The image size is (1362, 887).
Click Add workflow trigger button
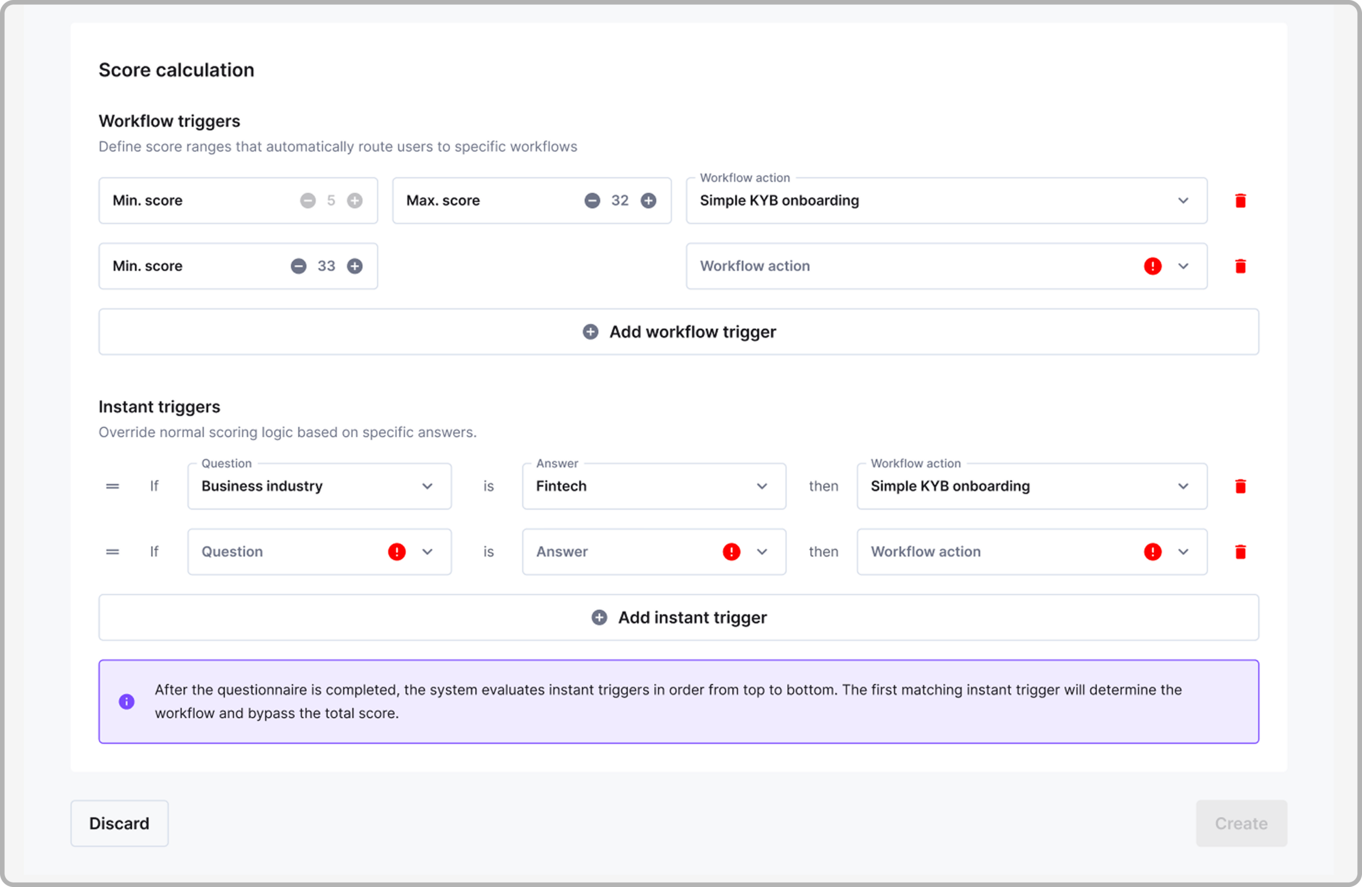(679, 332)
